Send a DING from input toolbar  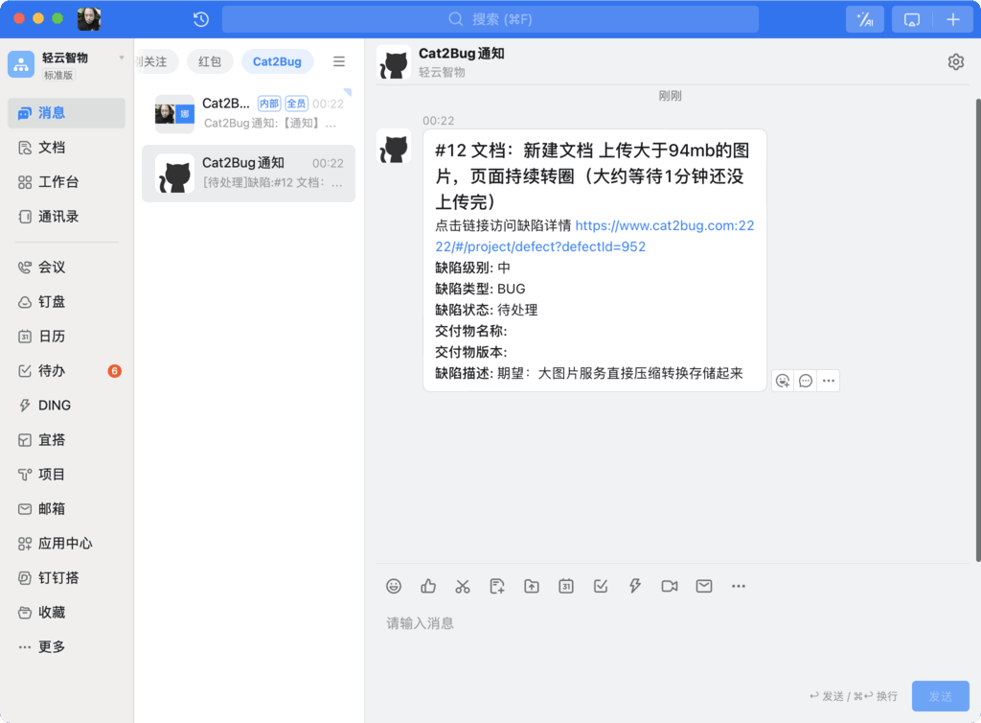635,586
